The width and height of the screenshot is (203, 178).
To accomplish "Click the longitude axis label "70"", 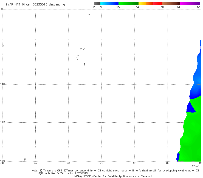I will pyautogui.click(x=68, y=163).
